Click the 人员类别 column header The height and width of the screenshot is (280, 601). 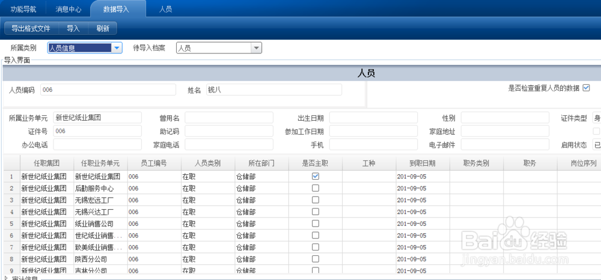tap(208, 163)
